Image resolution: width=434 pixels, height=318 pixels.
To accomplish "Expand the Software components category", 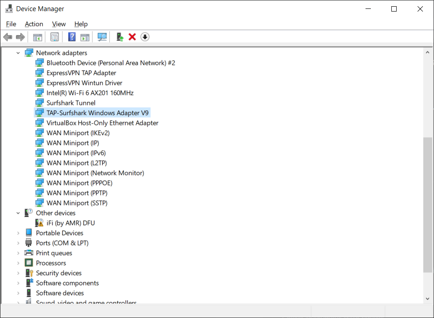I will [x=18, y=283].
